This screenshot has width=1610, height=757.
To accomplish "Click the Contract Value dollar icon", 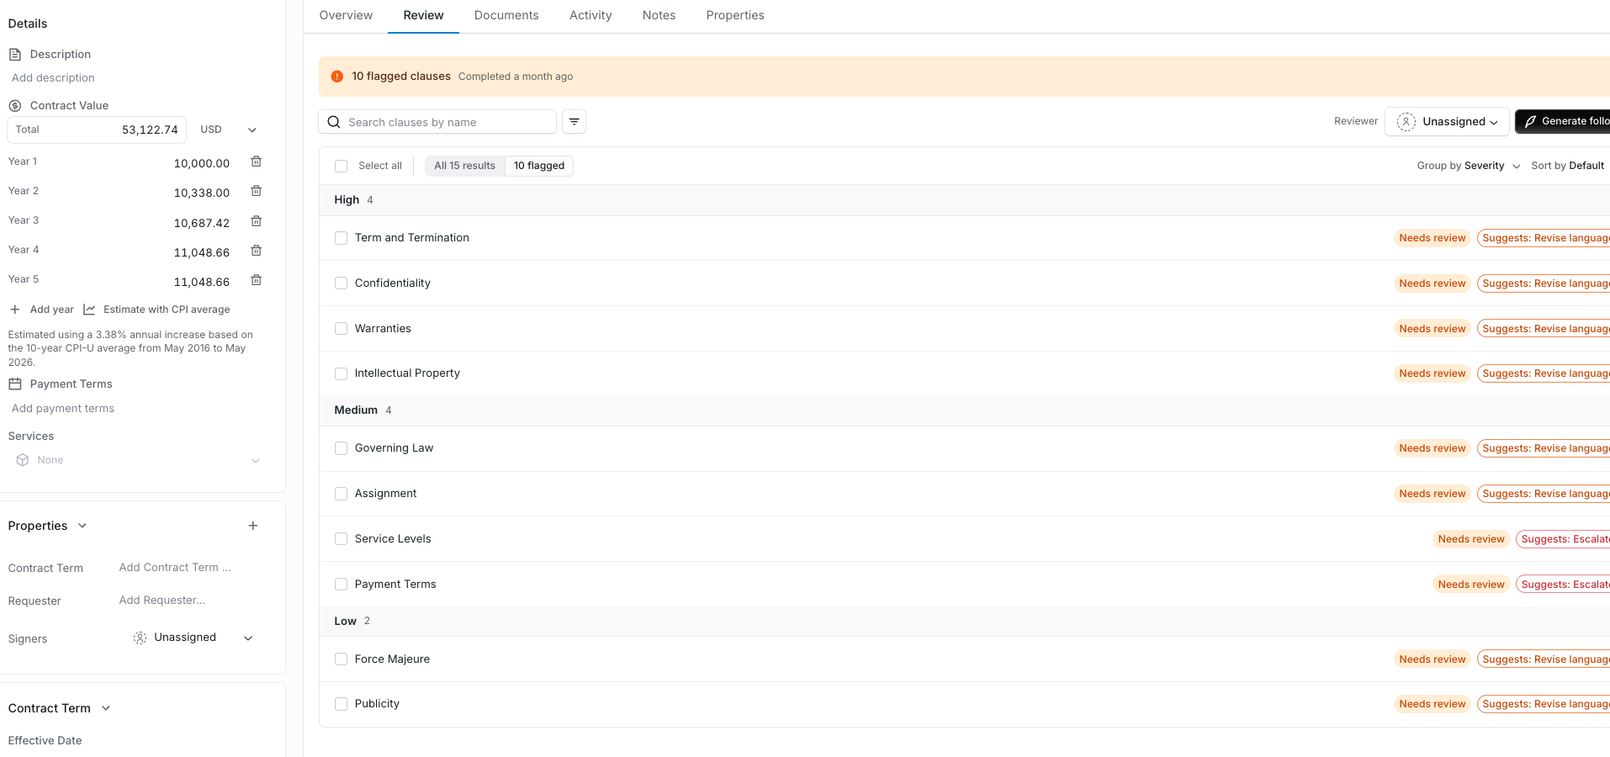I will 15,106.
